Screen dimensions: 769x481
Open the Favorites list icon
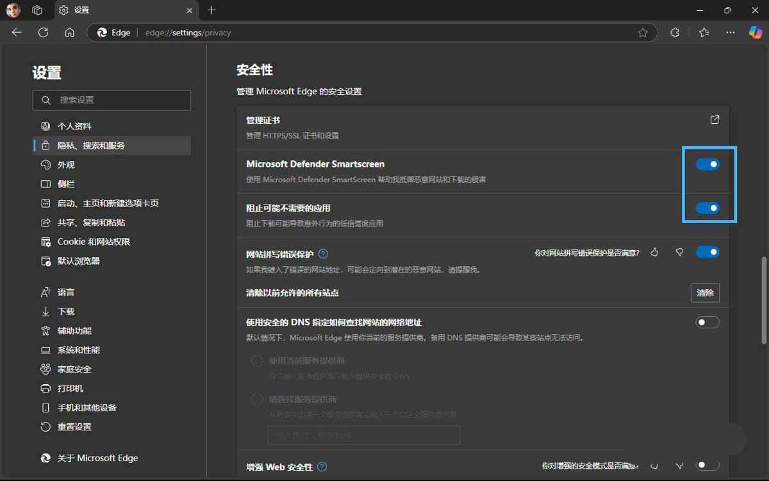tap(704, 33)
